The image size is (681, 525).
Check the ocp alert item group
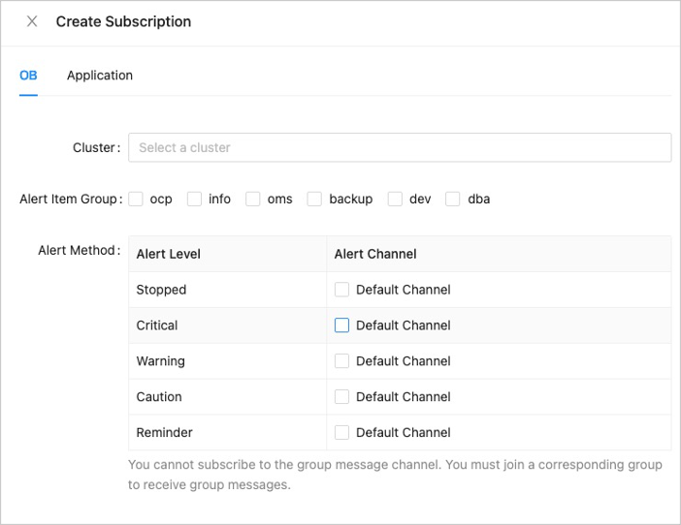pyautogui.click(x=136, y=199)
